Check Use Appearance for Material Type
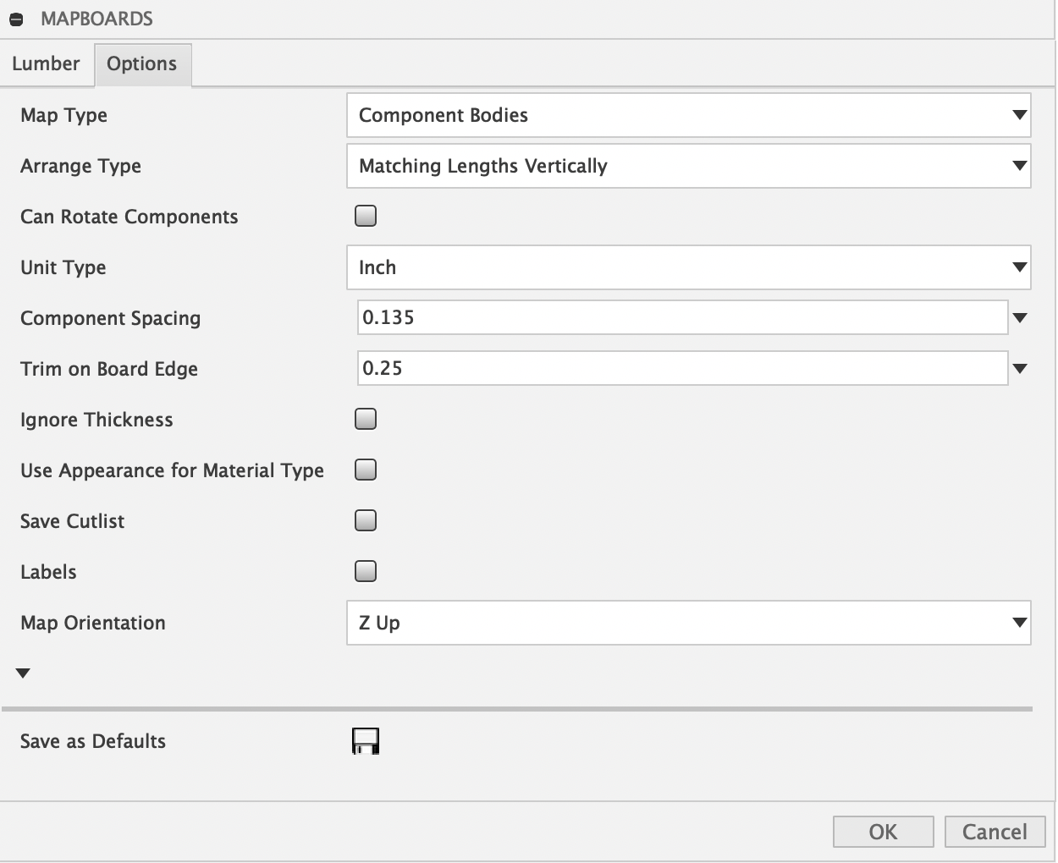 (x=366, y=470)
